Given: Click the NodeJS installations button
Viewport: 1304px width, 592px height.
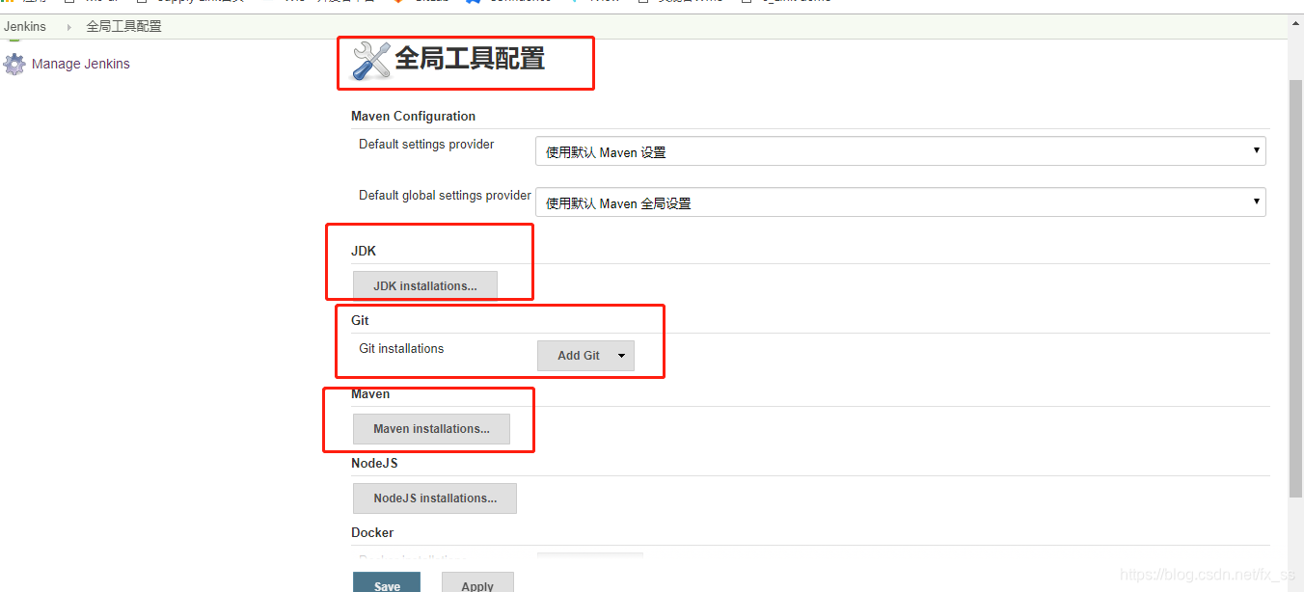Looking at the screenshot, I should click(435, 498).
